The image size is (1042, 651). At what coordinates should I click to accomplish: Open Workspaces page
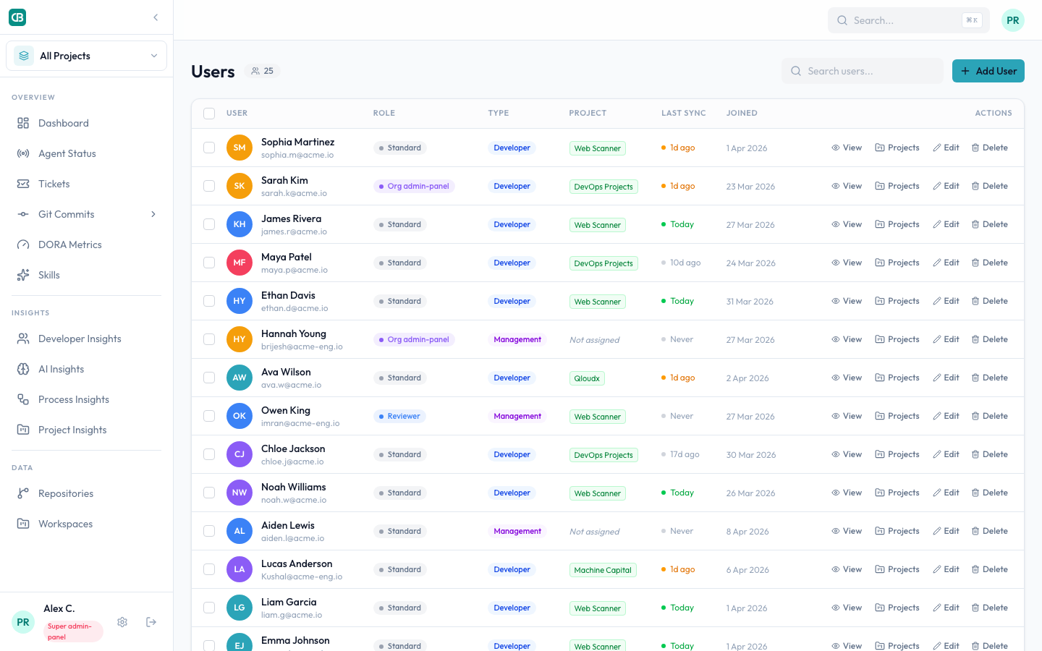(86, 524)
